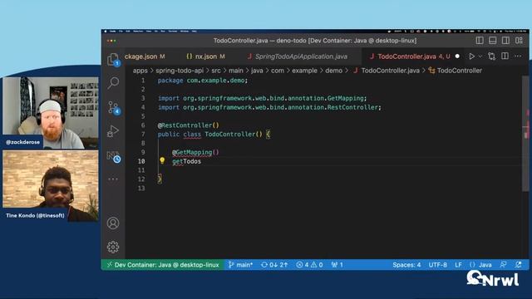The width and height of the screenshot is (532, 299).
Task: Click 'example' breadcrumb segment
Action: coord(305,71)
